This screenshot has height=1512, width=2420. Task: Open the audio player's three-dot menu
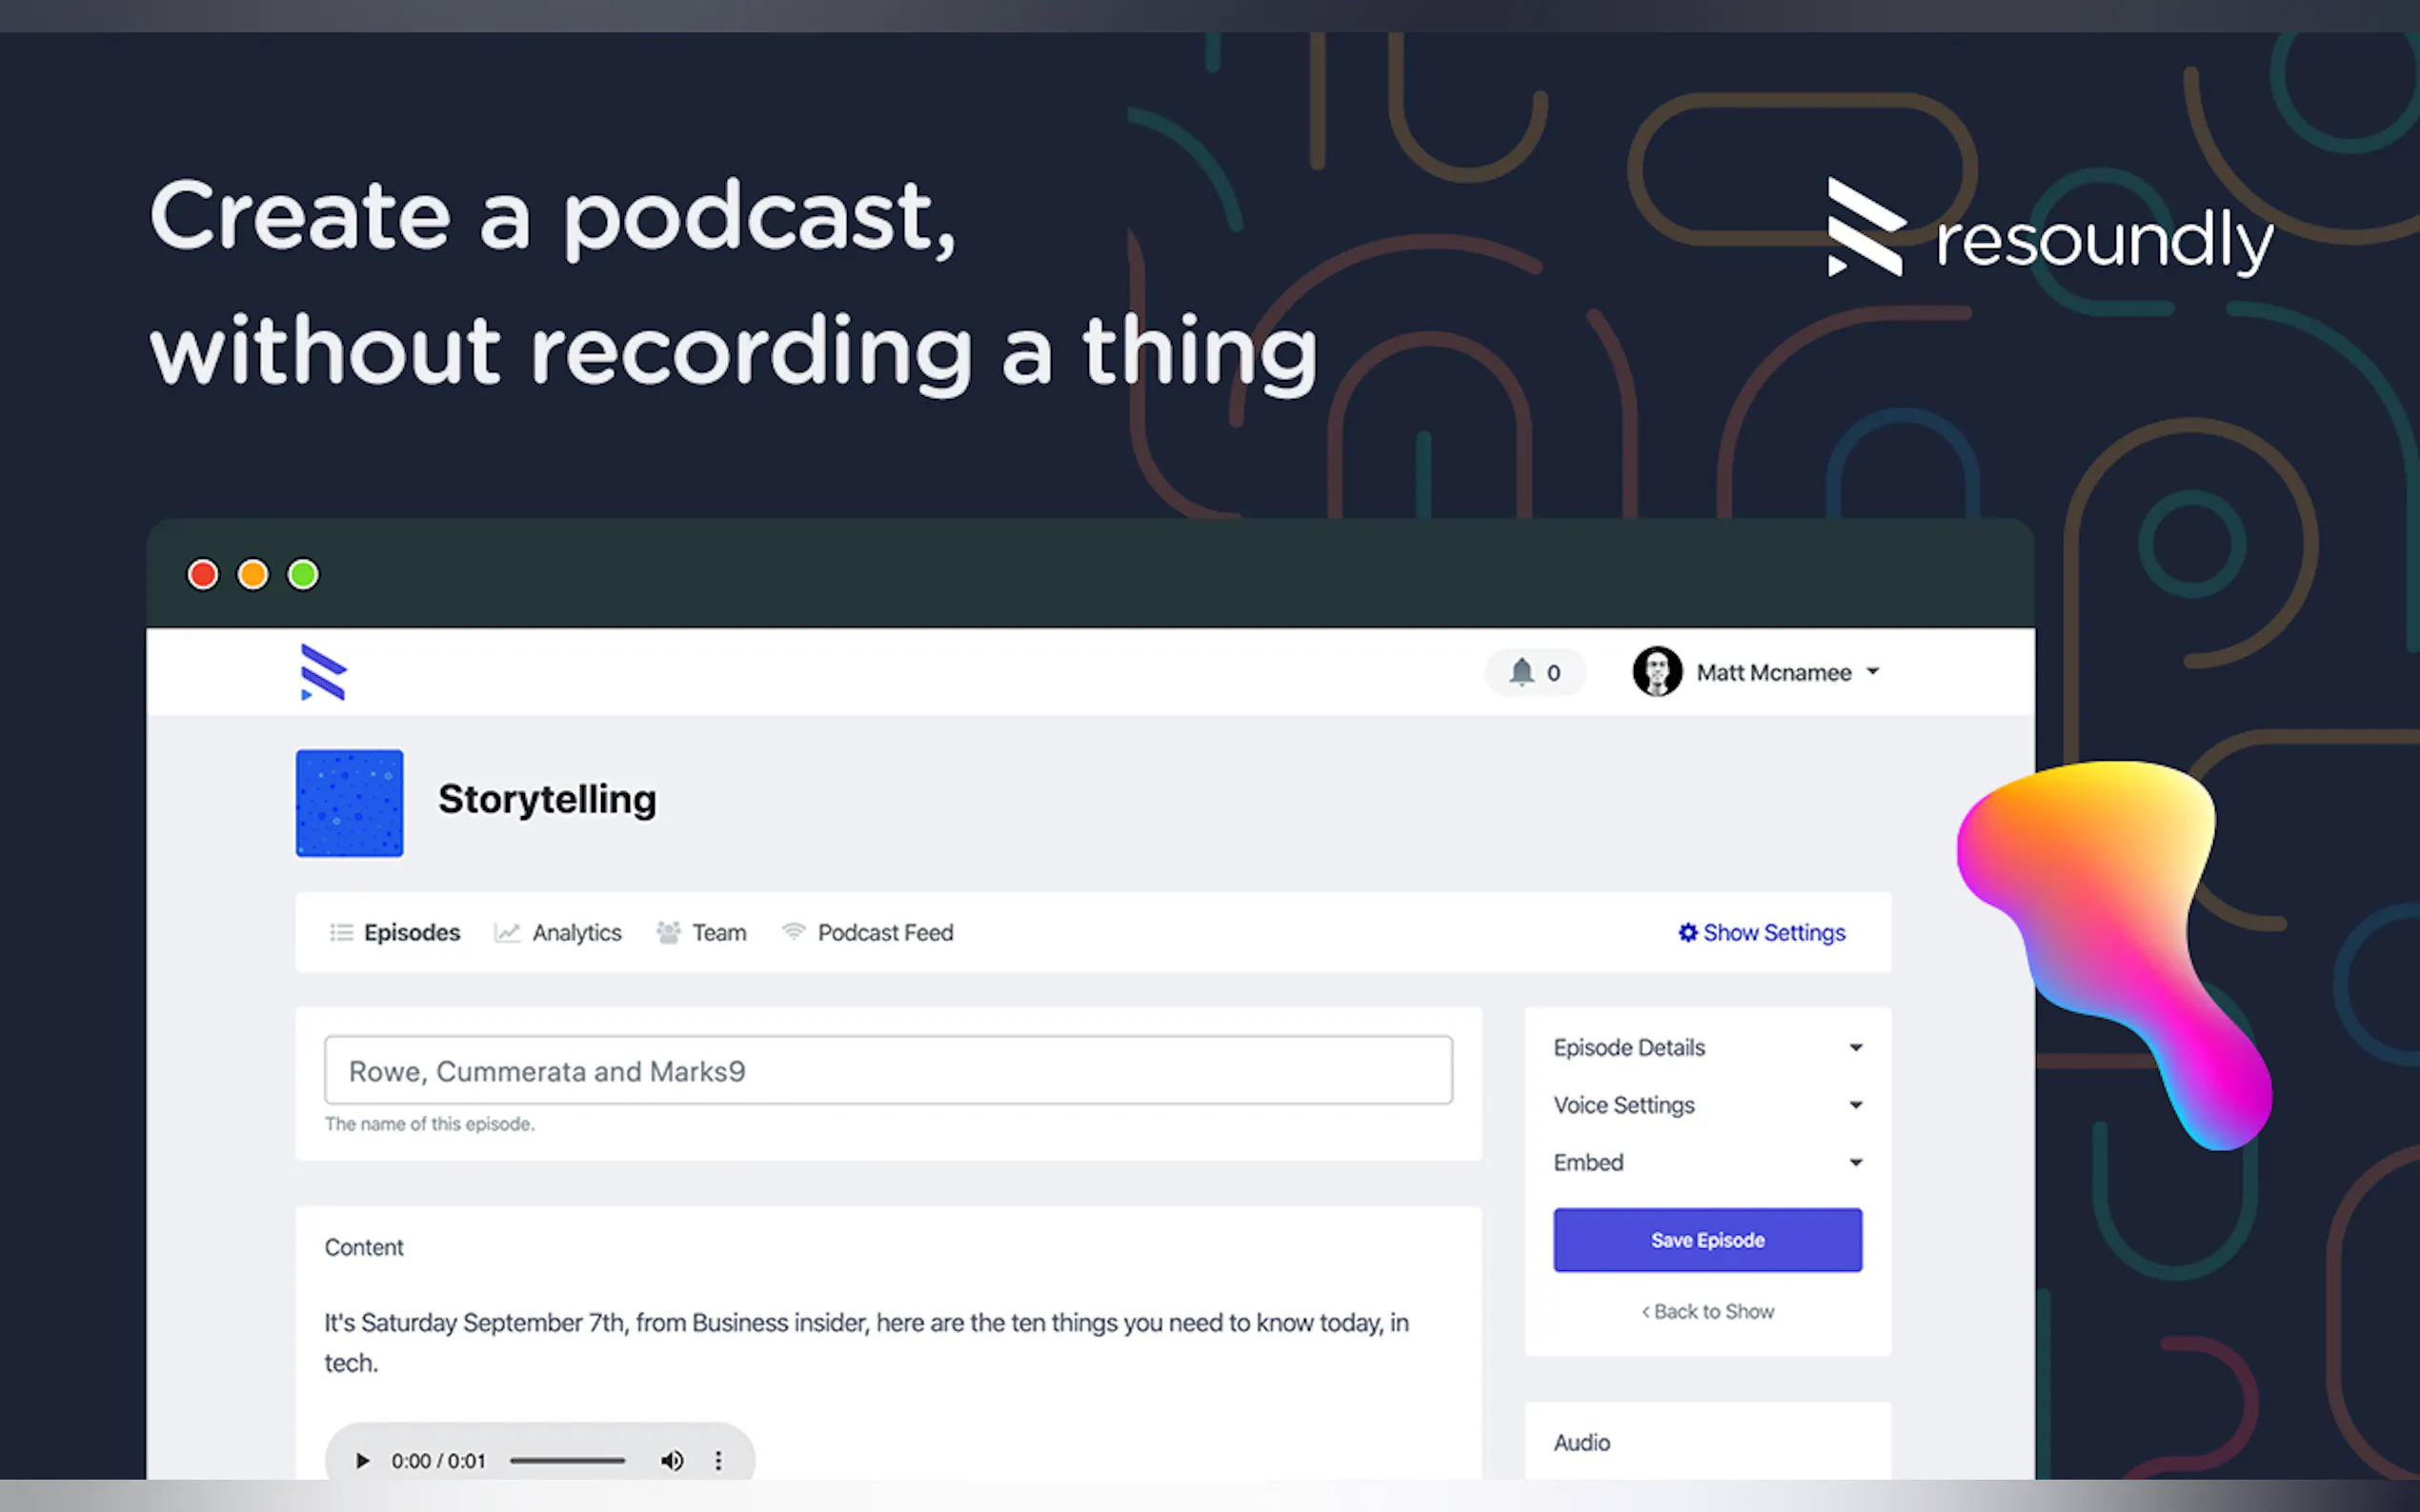click(717, 1460)
